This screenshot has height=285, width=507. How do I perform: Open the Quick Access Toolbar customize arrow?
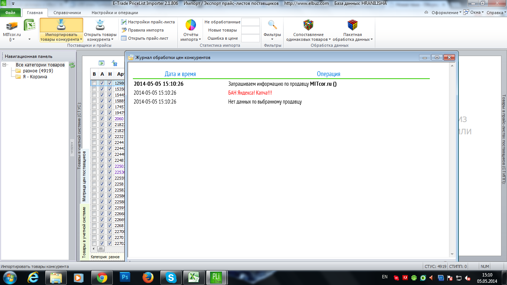click(x=13, y=3)
